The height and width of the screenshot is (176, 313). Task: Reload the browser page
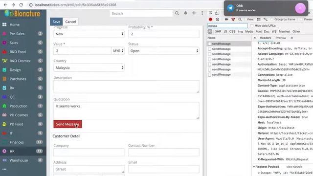pyautogui.click(x=21, y=5)
